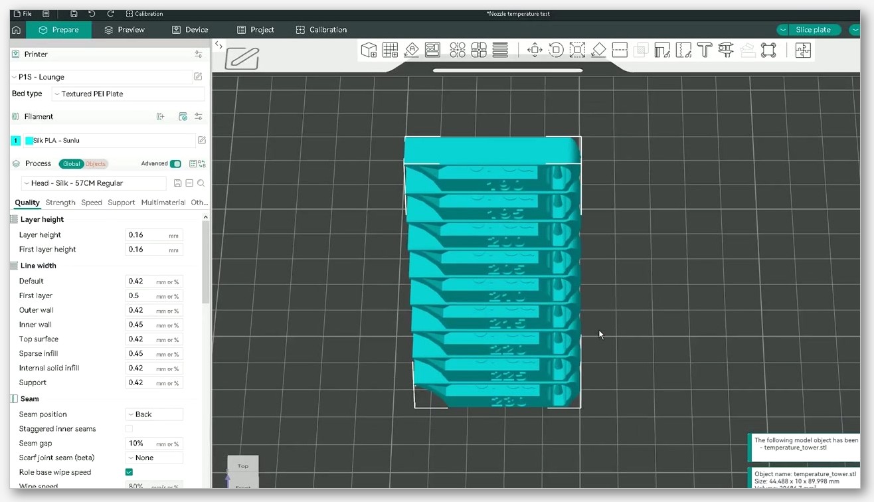Open the Scarf joint seam dropdown
This screenshot has width=874, height=502.
154,458
